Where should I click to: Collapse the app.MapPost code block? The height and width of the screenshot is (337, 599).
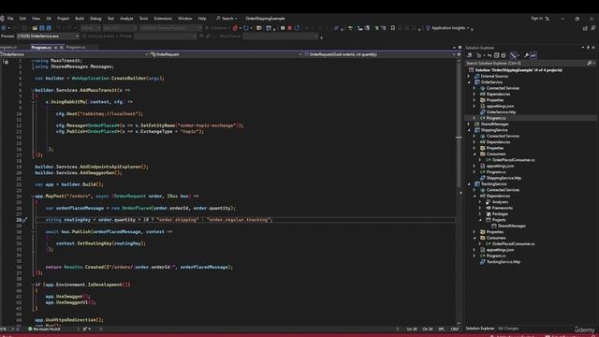pos(33,197)
